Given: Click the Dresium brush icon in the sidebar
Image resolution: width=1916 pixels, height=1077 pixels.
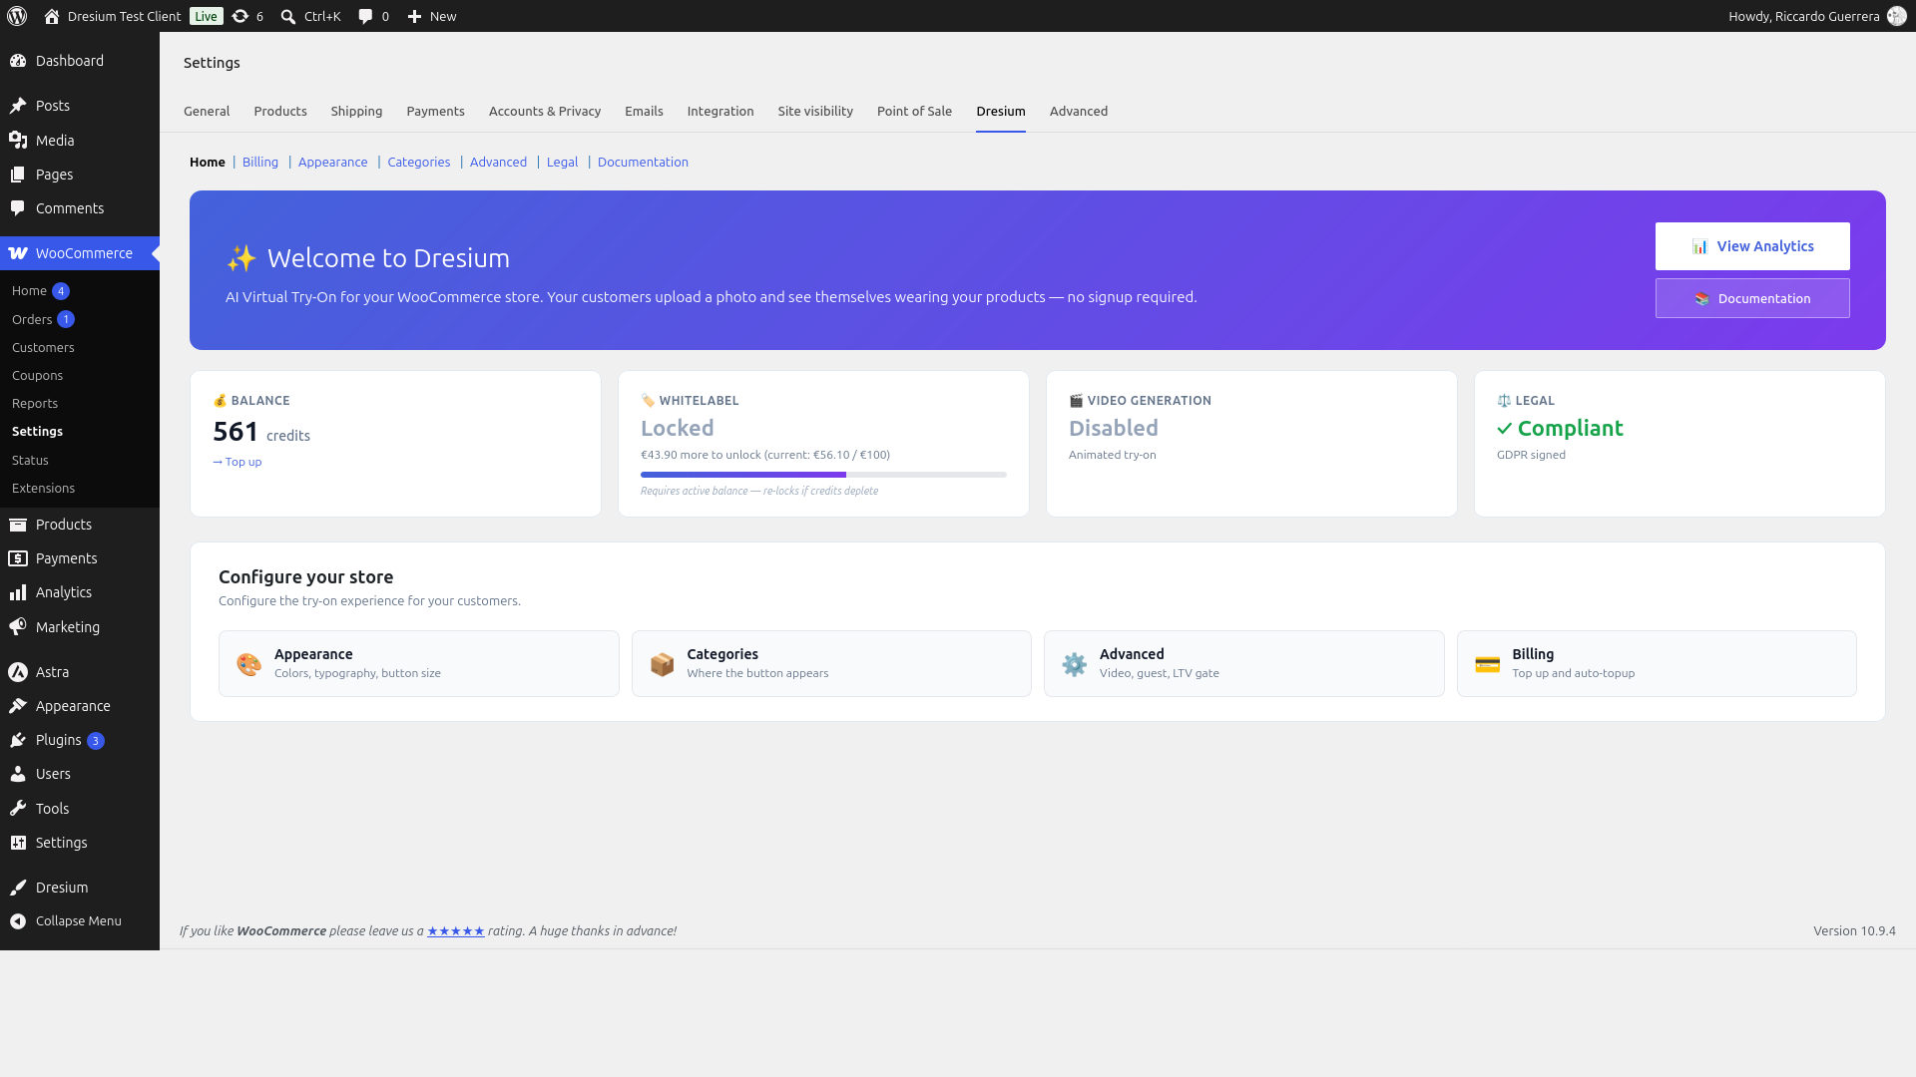Looking at the screenshot, I should click(18, 888).
